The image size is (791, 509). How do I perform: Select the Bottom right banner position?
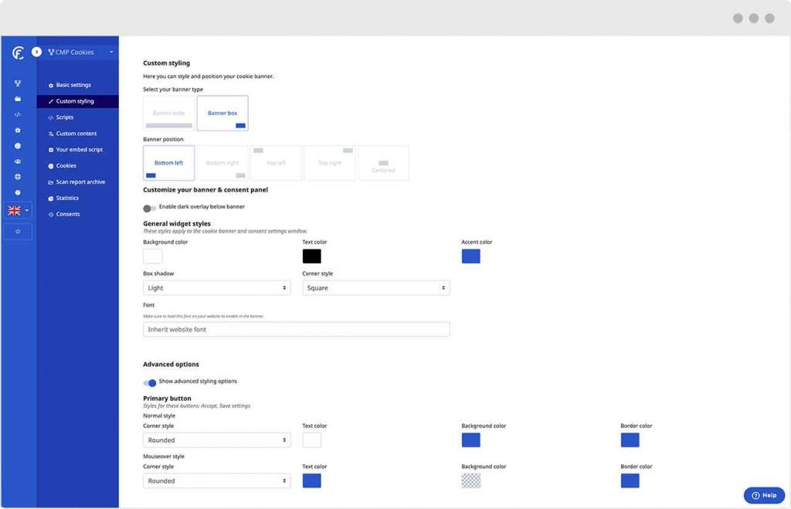(222, 162)
